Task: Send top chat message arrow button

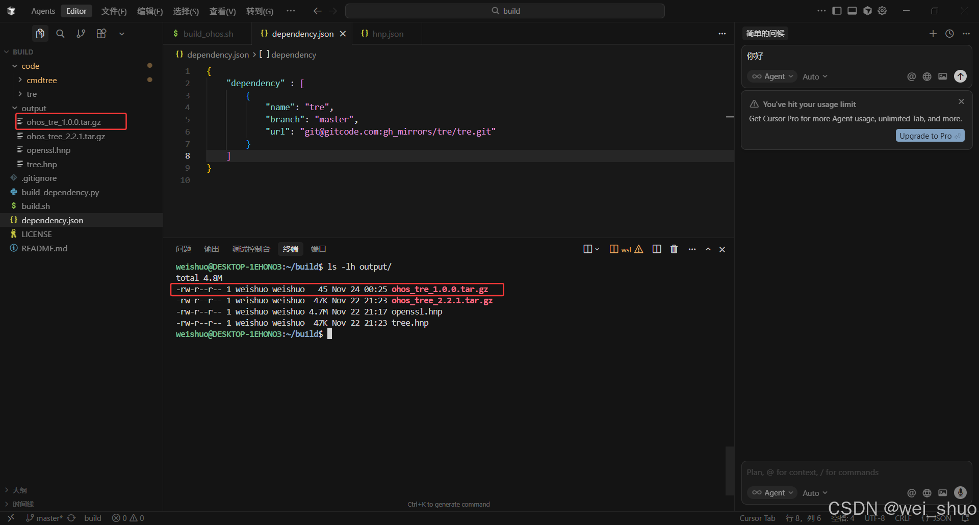Action: [961, 76]
